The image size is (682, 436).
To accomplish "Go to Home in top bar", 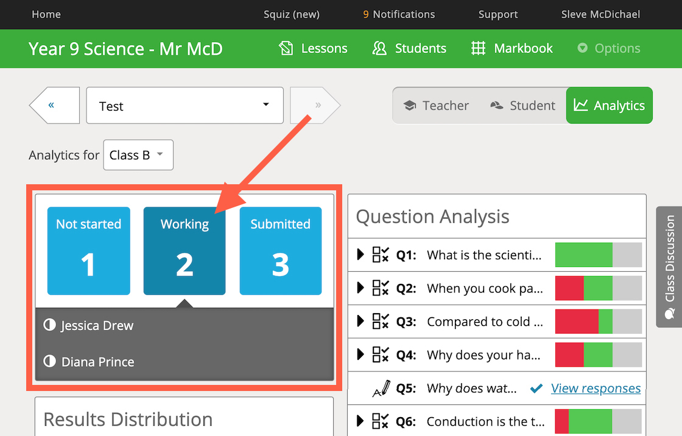I will pyautogui.click(x=46, y=15).
